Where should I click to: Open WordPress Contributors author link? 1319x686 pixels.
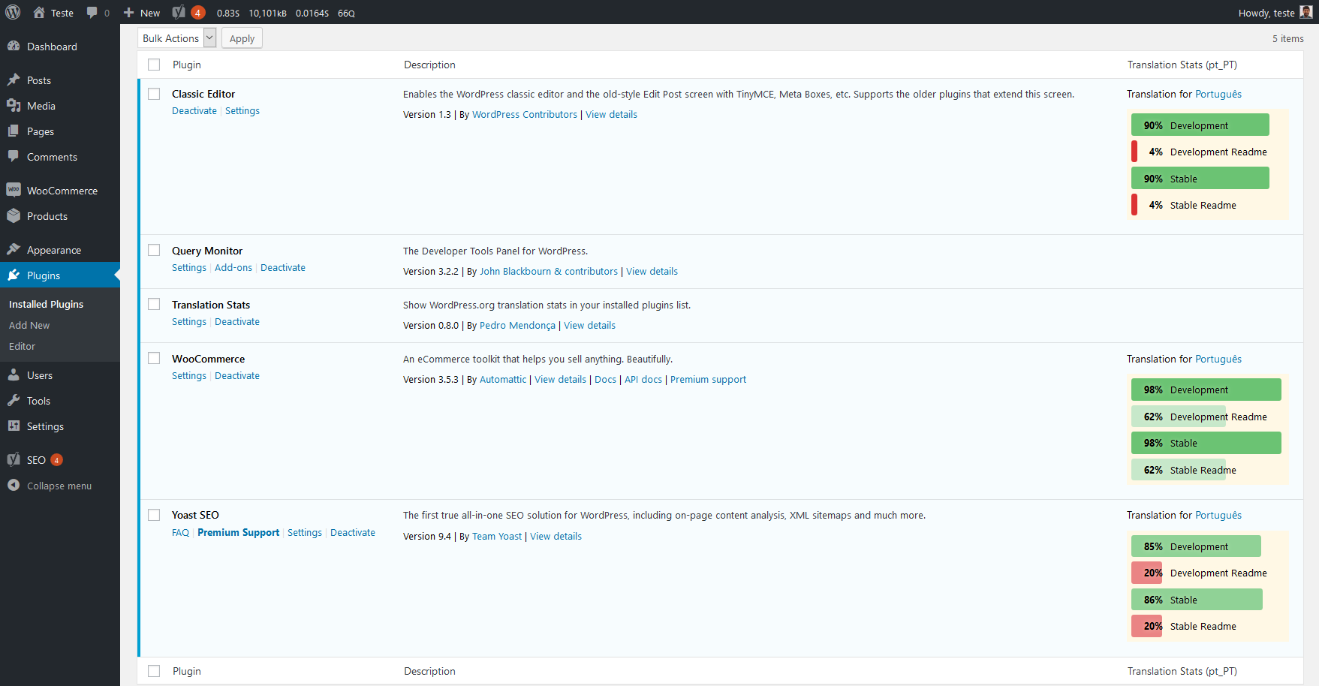pyautogui.click(x=525, y=114)
